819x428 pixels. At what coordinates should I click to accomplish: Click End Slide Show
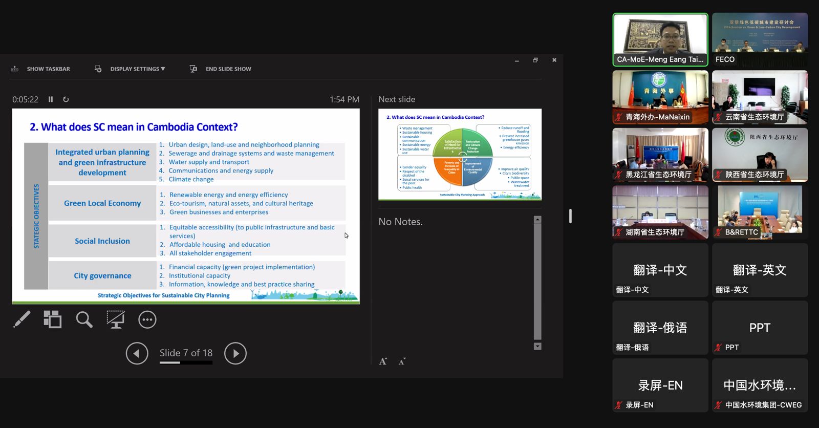tap(228, 69)
